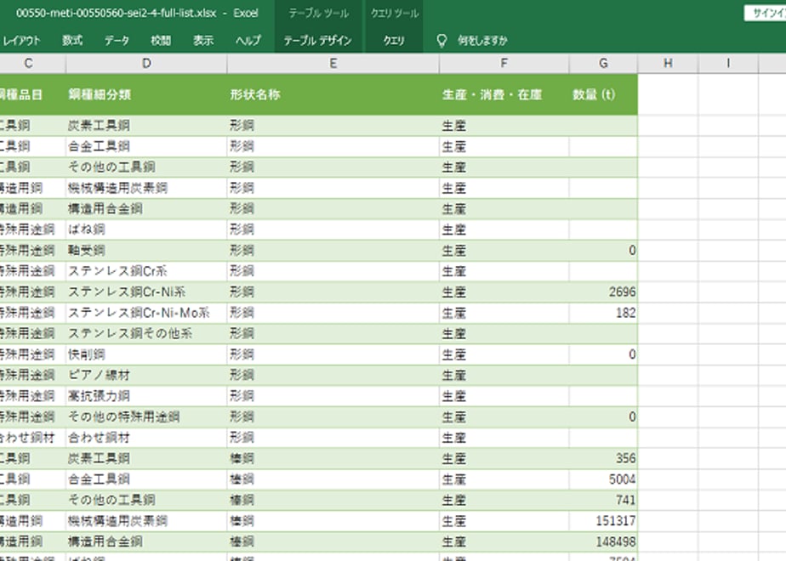Screen dimensions: 786x561
Task: Select the 高抗張力鋼 cell
Action: 146,396
